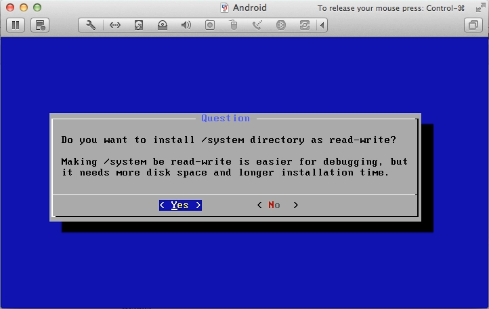Choose Yes in the Question dialog

(x=180, y=205)
